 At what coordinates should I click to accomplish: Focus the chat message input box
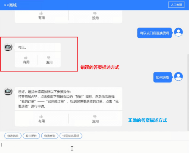coord(94,147)
